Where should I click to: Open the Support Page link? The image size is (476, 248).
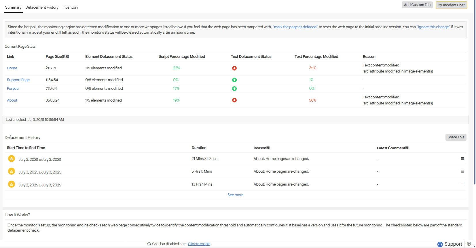18,80
